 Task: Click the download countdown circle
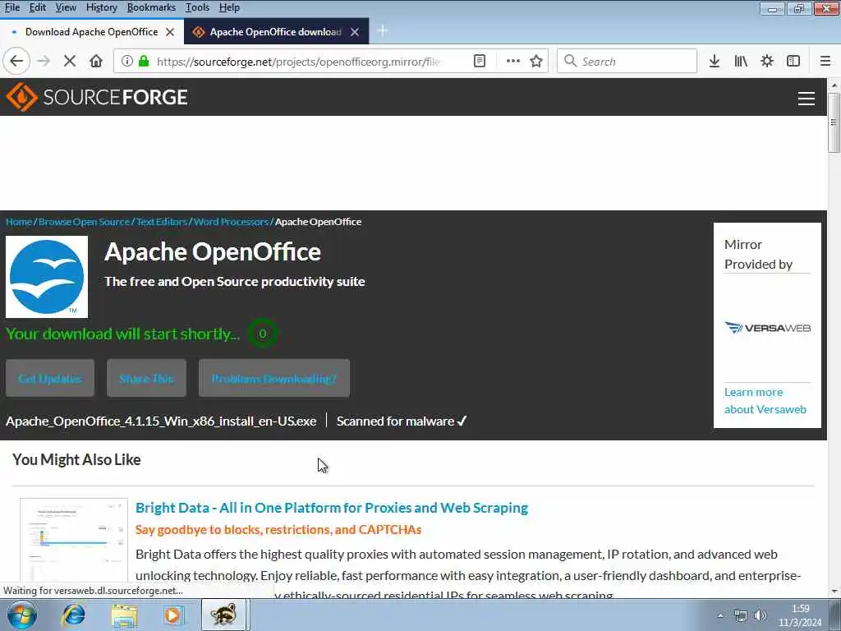262,334
